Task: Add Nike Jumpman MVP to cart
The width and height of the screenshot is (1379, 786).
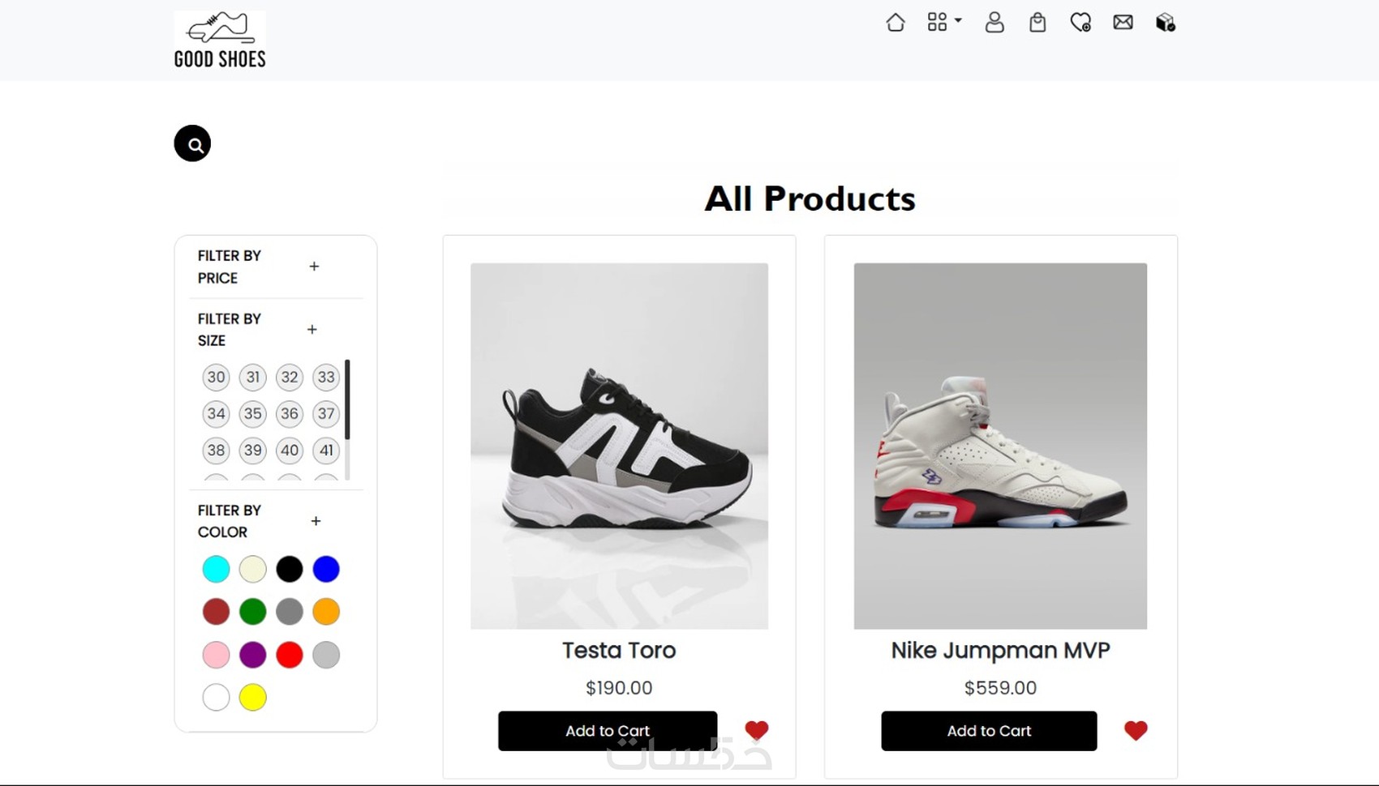Action: pos(989,731)
